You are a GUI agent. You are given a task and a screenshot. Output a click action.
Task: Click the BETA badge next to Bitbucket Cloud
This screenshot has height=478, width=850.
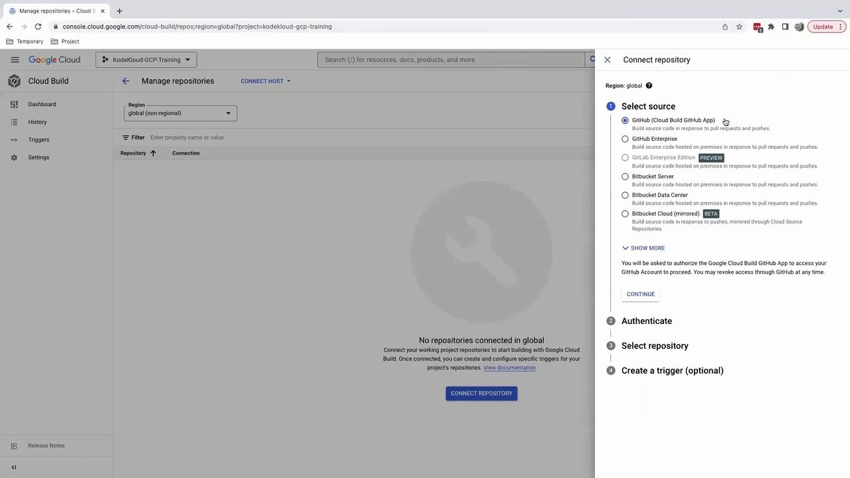tap(711, 214)
